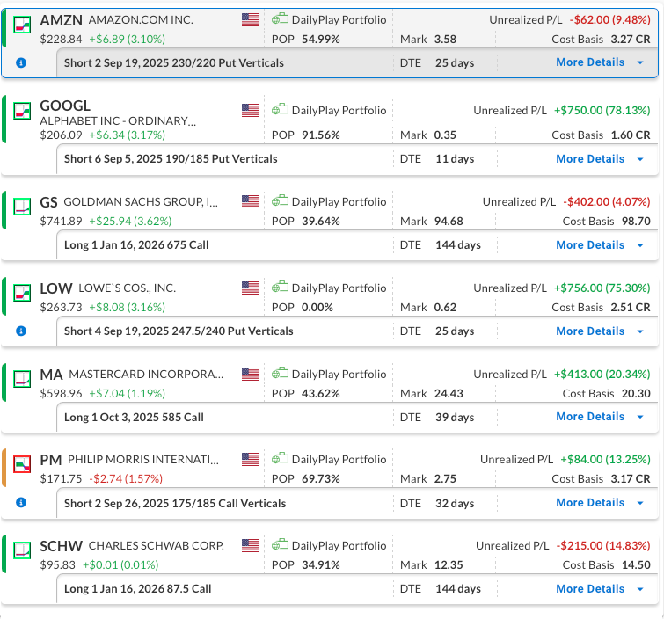Click AMZN unrealized P/L '-$62.00 (9.48%)'
Screen dimensions: 664x619
[x=609, y=20]
